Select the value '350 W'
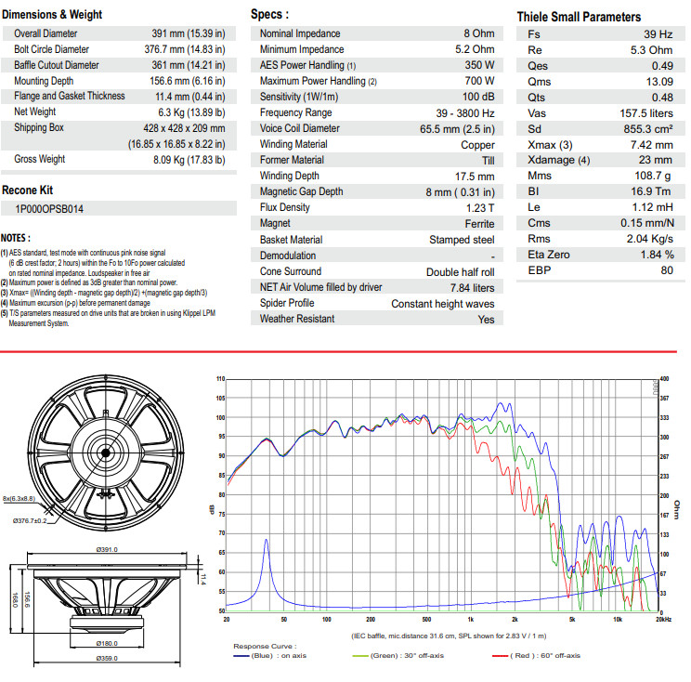This screenshot has height=682, width=691. 479,65
